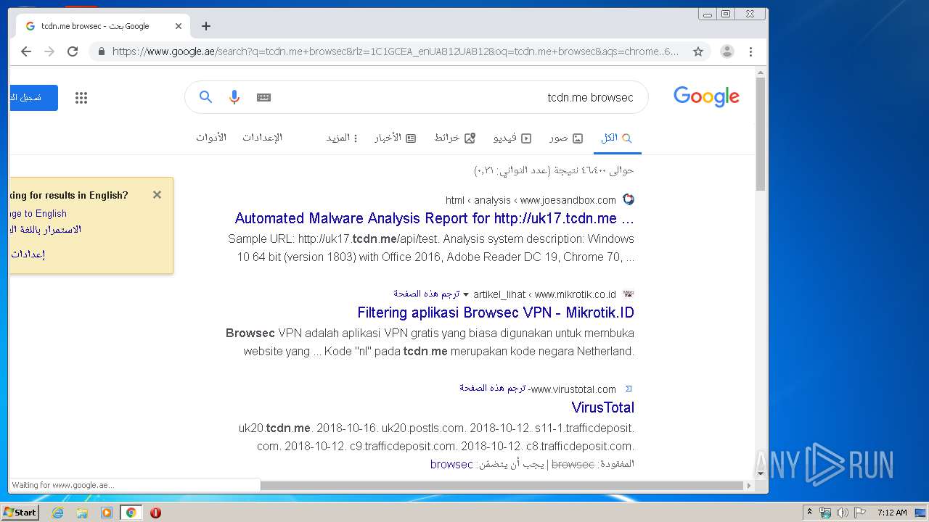Click the browser forward arrow
The image size is (929, 522).
pos(49,51)
